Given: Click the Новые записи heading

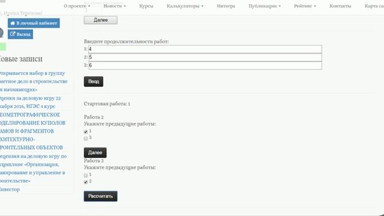Looking at the screenshot, I should 21,59.
